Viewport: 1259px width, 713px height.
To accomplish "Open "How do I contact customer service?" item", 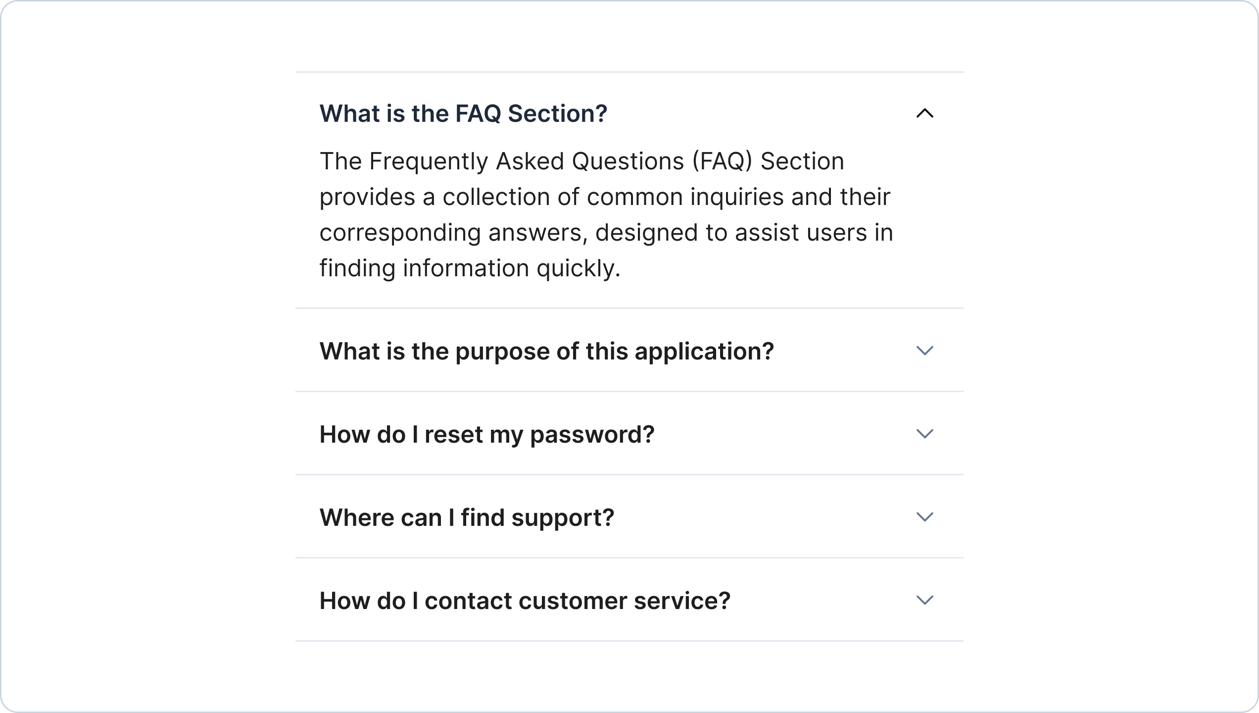I will [525, 601].
